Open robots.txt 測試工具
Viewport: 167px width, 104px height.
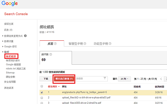click(16, 69)
